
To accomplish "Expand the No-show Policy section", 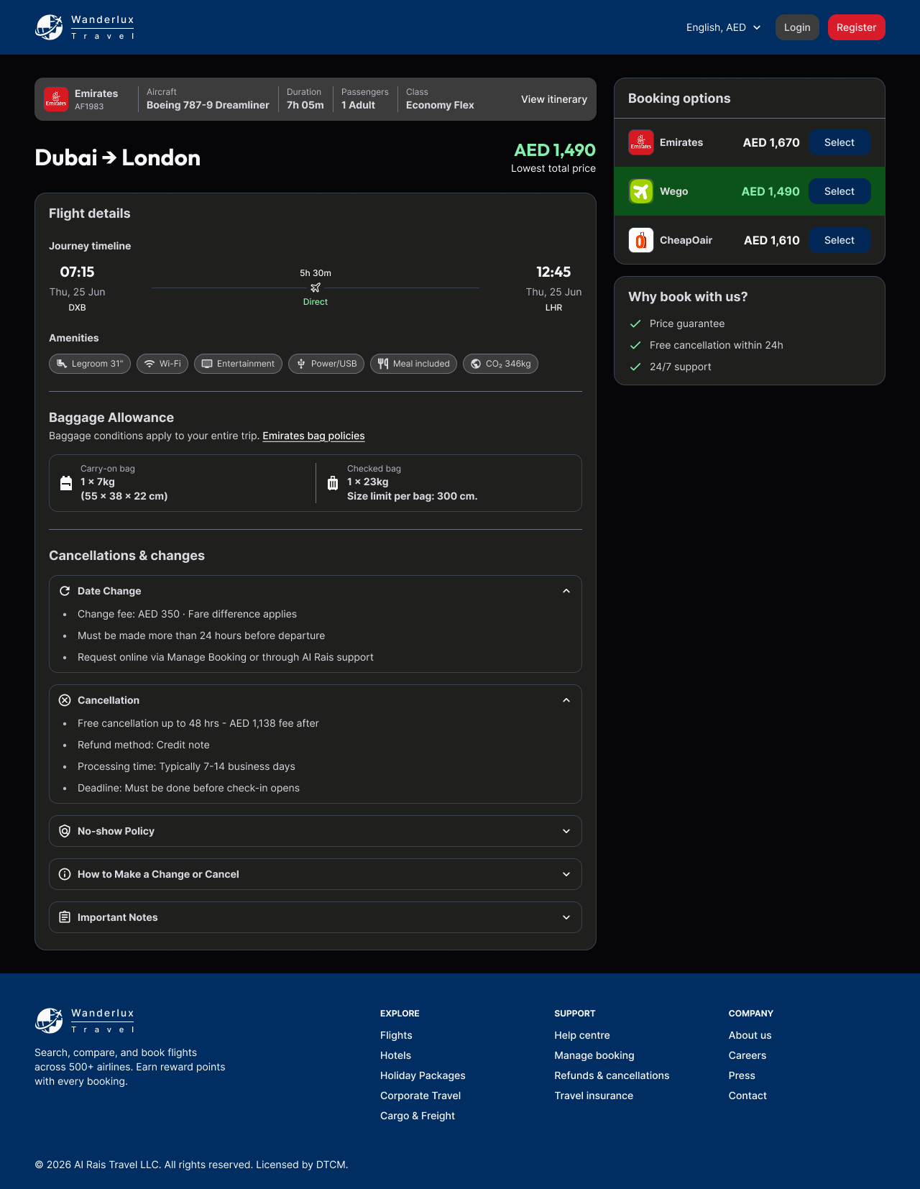I will 316,831.
